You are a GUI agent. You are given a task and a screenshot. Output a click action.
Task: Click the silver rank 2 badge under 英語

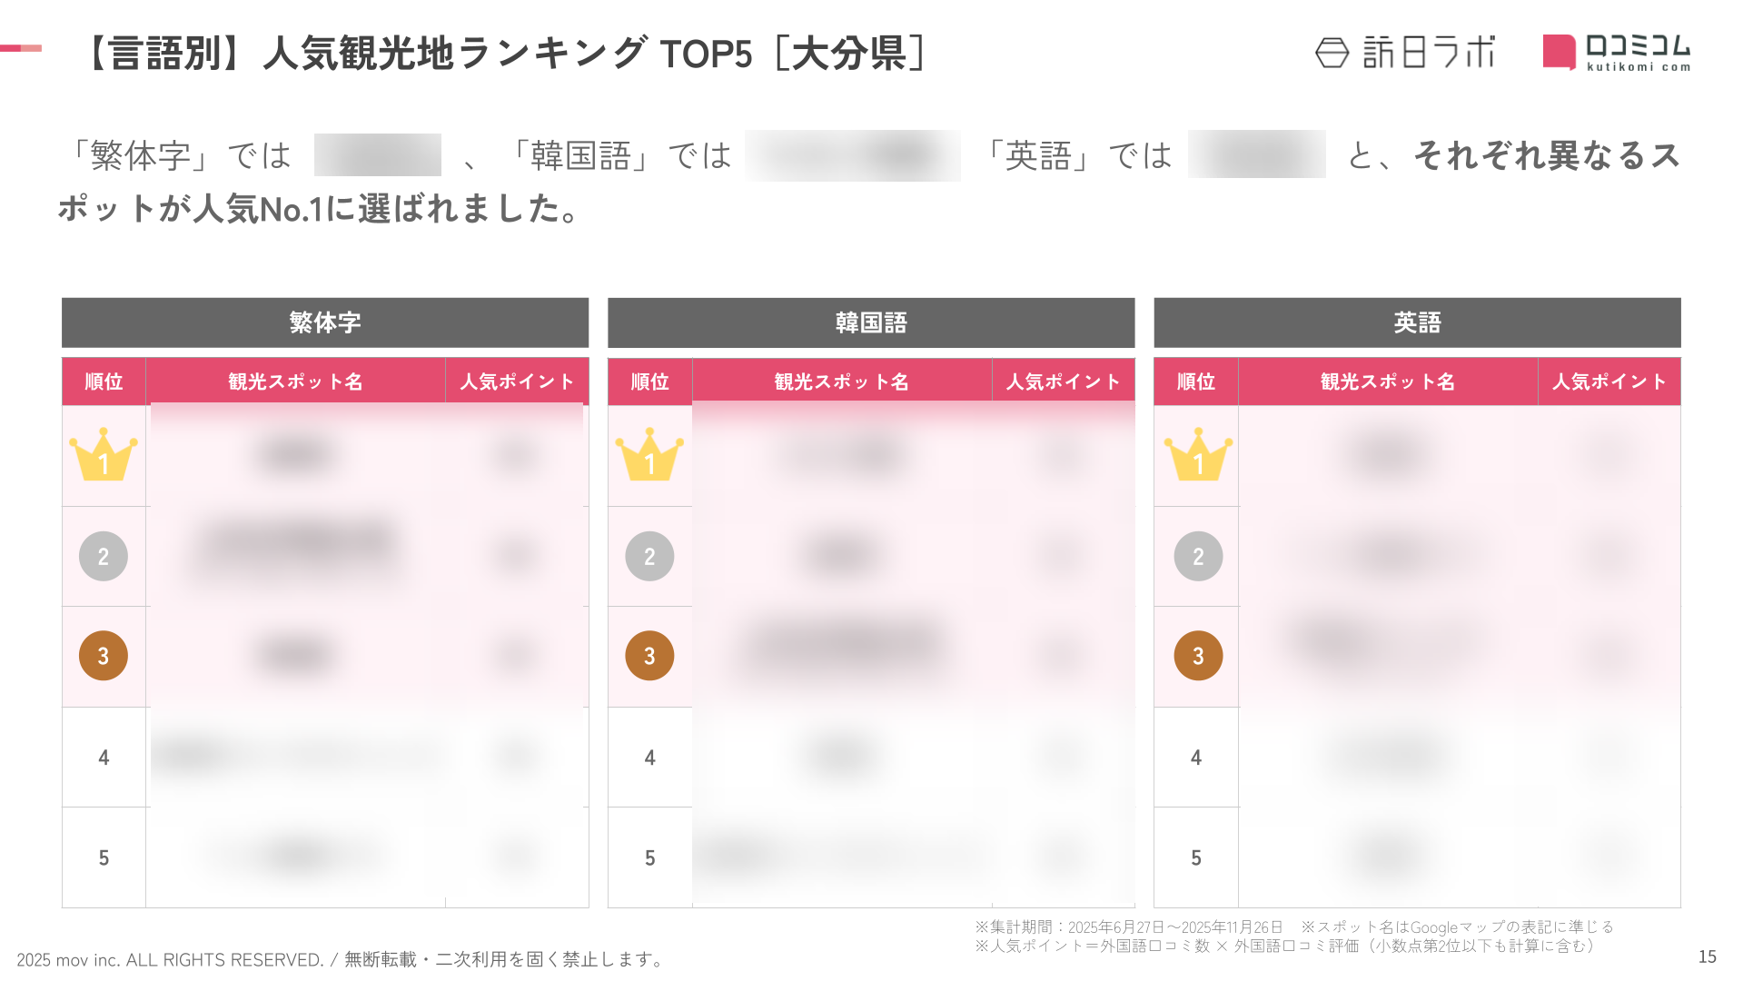(x=1198, y=556)
